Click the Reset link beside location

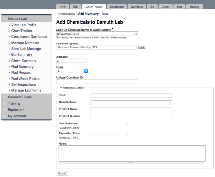point(142,47)
